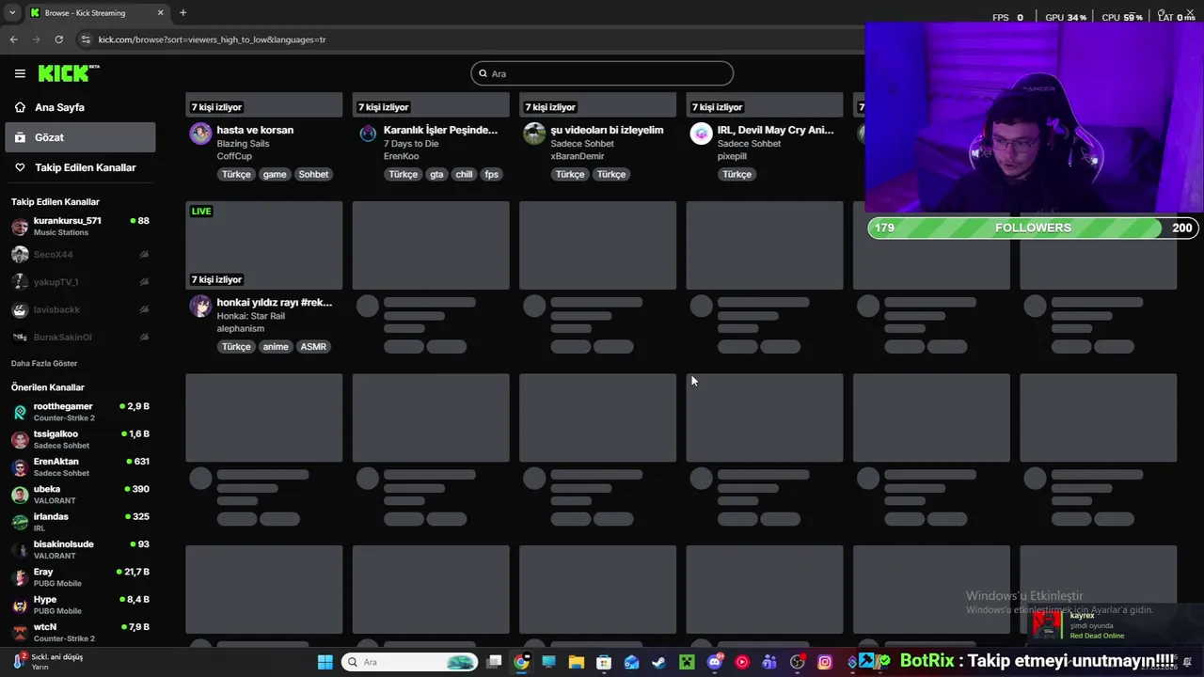1204x677 pixels.
Task: Click the gta tag on ErenKoo's card
Action: (x=436, y=174)
